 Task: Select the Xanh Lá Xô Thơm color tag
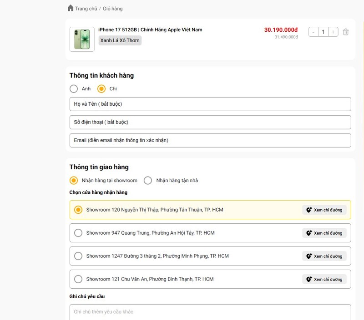pyautogui.click(x=120, y=40)
